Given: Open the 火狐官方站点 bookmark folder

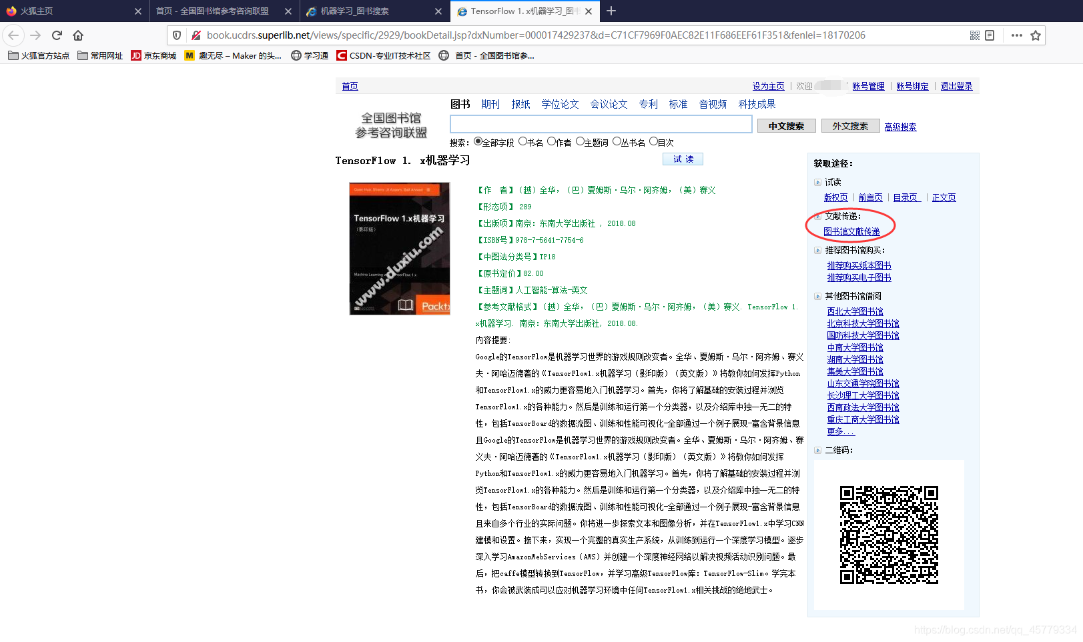Looking at the screenshot, I should click(x=39, y=56).
